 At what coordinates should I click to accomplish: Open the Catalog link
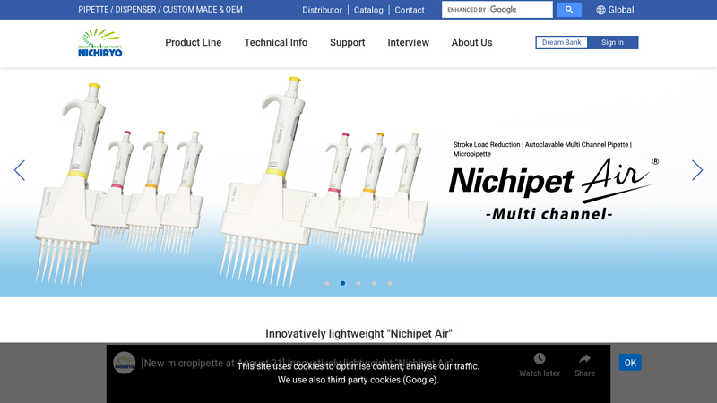click(x=368, y=10)
